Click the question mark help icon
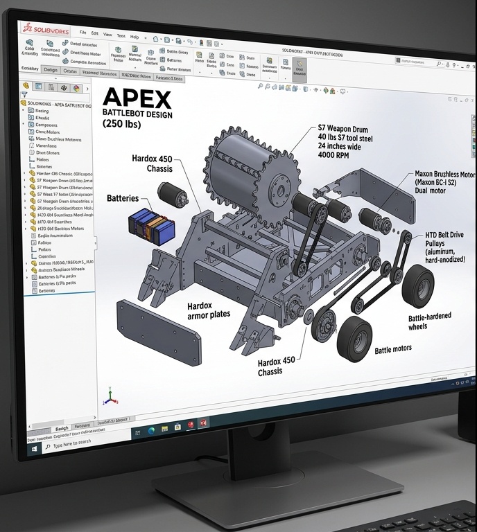This screenshot has width=477, height=532. [x=454, y=65]
